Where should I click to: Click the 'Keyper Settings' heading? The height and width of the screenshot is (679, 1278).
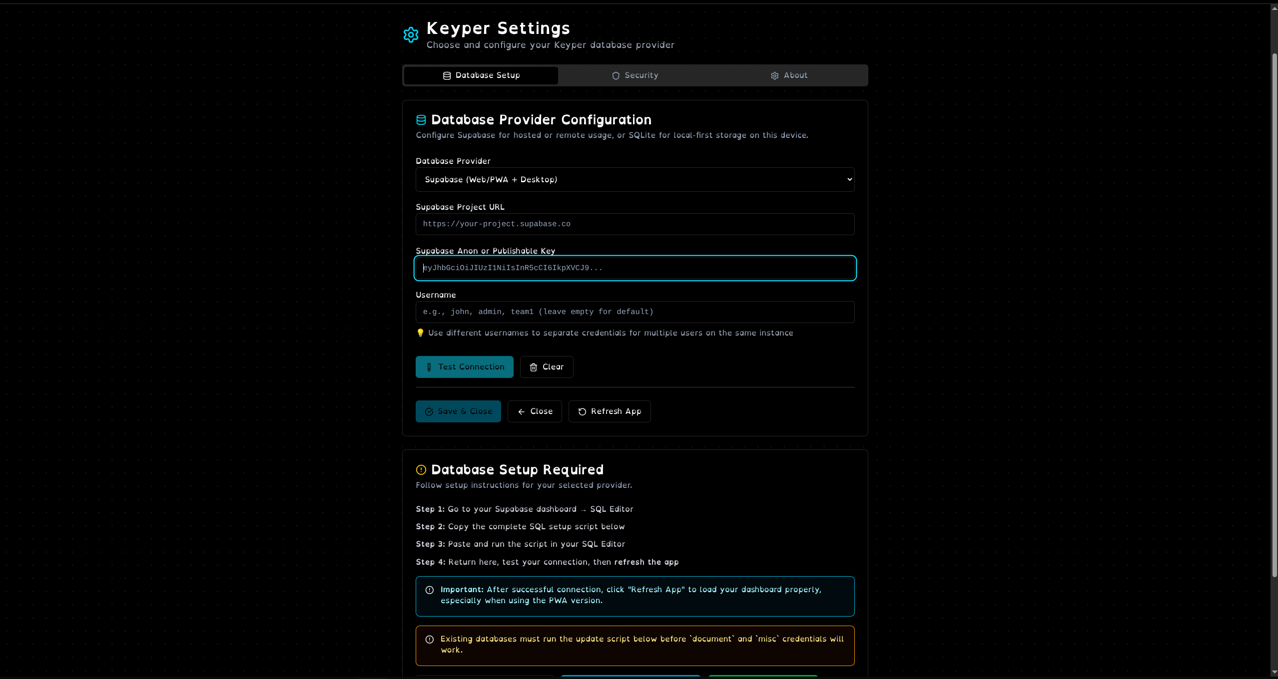click(x=498, y=28)
